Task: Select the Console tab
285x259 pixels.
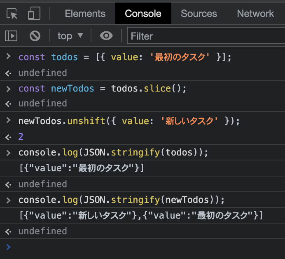Action: coord(143,14)
